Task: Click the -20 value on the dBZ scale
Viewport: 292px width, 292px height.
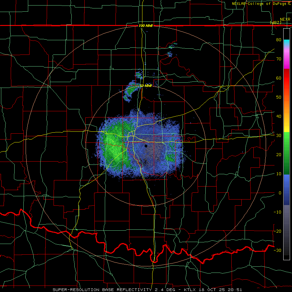Action: 277,231
